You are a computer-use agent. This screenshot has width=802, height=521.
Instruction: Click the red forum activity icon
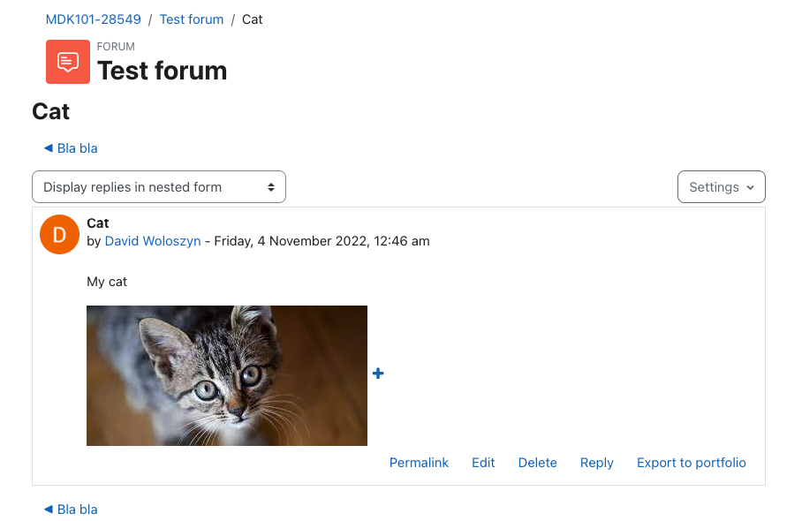pyautogui.click(x=68, y=62)
